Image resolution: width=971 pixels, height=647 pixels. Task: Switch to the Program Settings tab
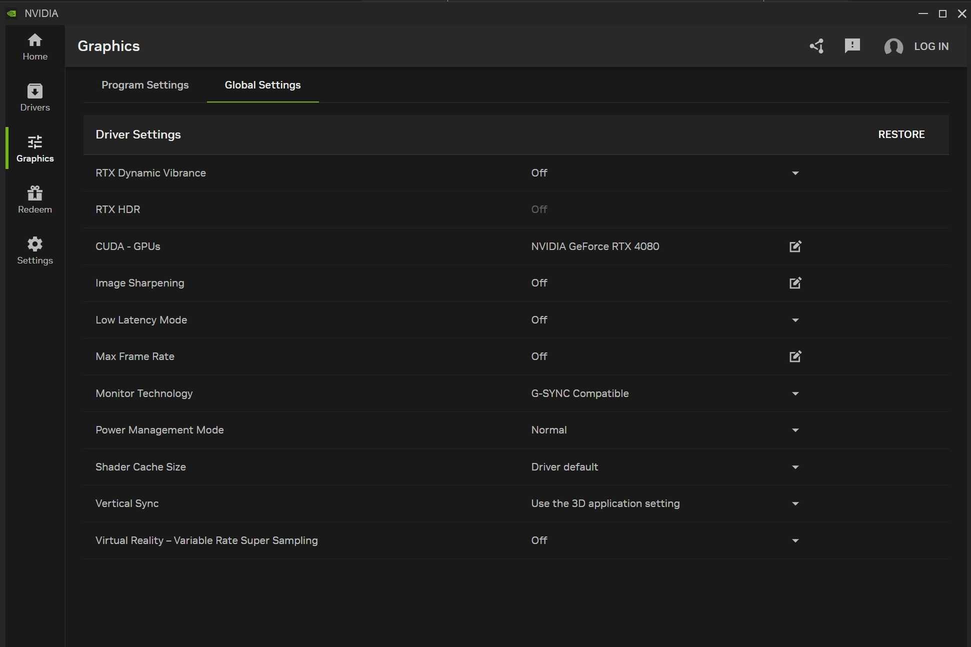coord(145,85)
